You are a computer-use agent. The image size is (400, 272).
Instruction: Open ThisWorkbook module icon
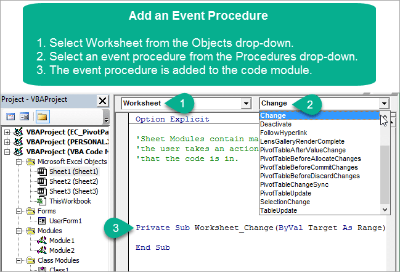coord(41,201)
